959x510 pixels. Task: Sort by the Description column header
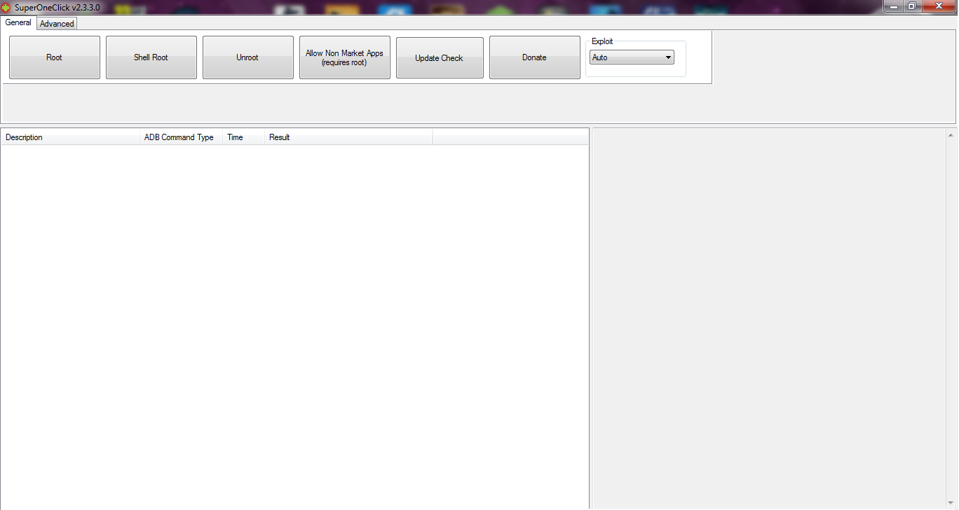click(70, 137)
